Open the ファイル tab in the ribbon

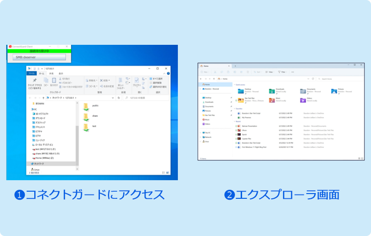tap(31, 73)
